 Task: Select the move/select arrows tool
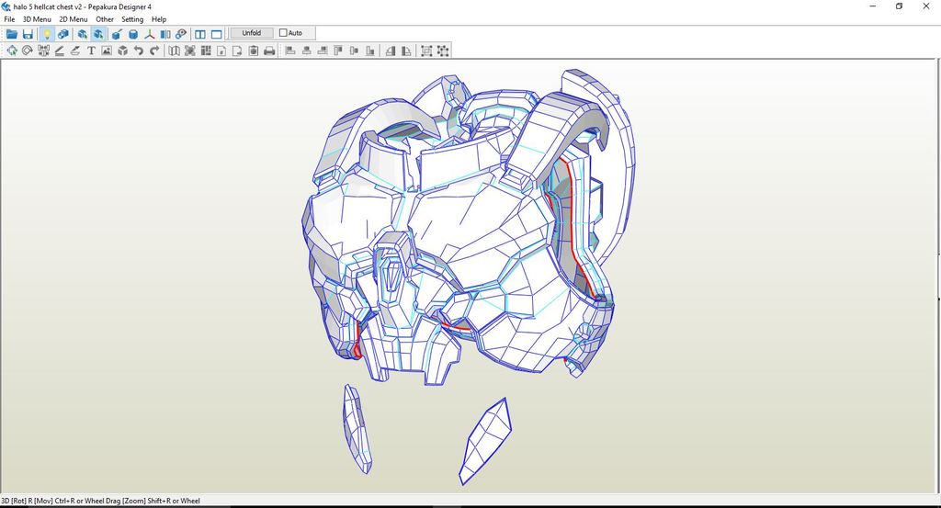click(11, 51)
